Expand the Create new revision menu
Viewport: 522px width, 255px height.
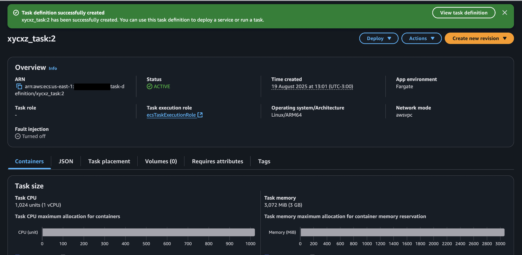(479, 38)
